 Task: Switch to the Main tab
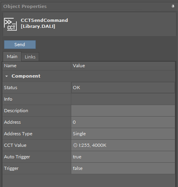tap(12, 56)
